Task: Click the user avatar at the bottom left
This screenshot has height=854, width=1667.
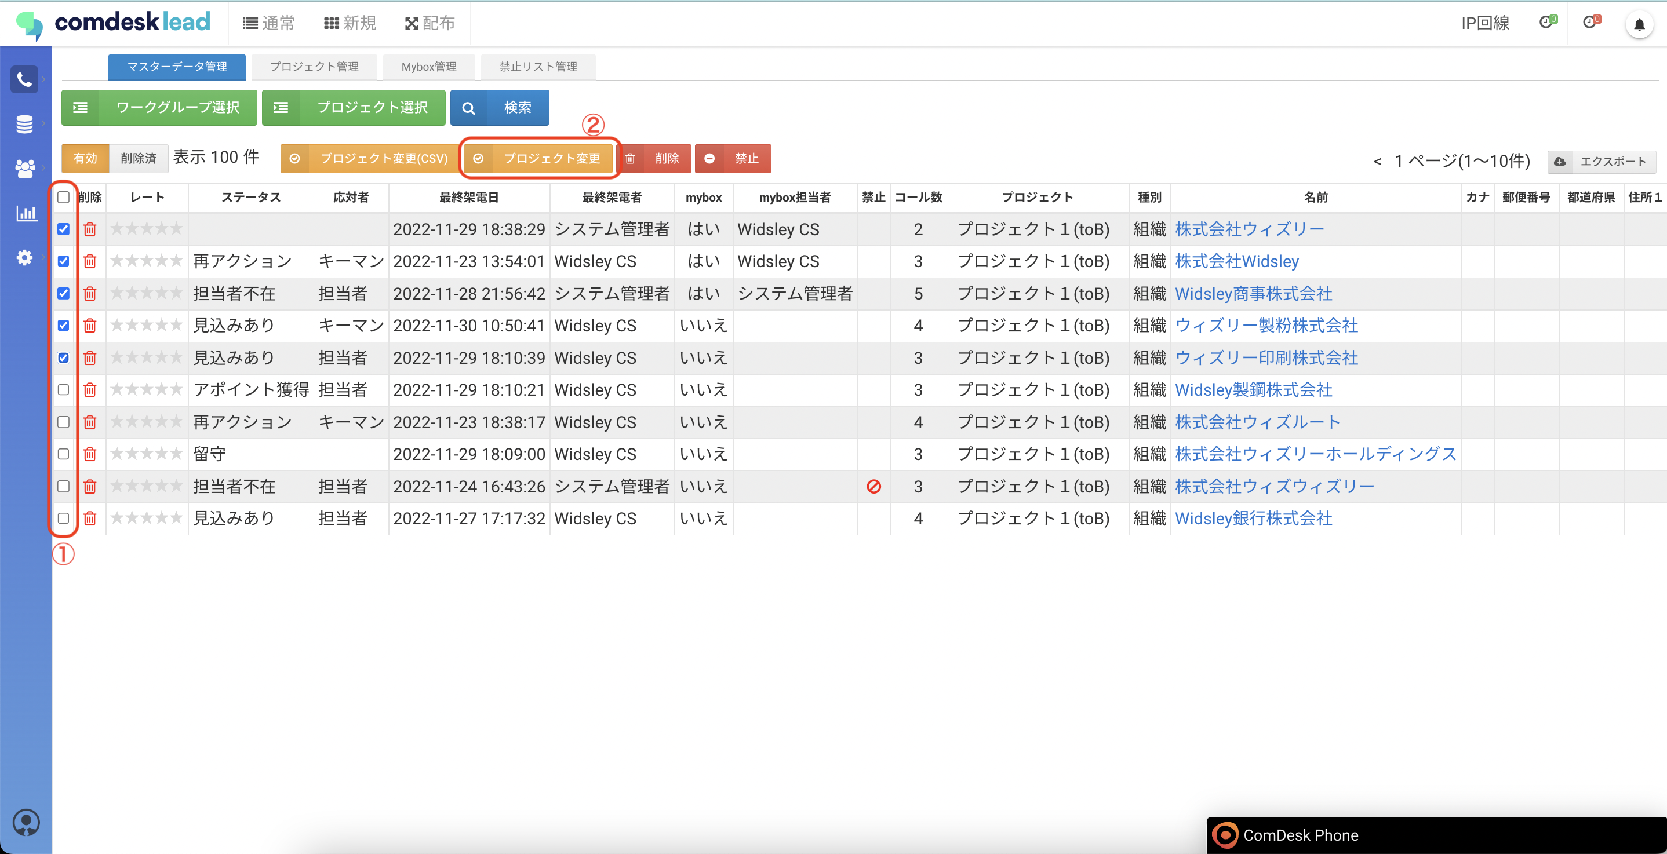Action: 27,822
